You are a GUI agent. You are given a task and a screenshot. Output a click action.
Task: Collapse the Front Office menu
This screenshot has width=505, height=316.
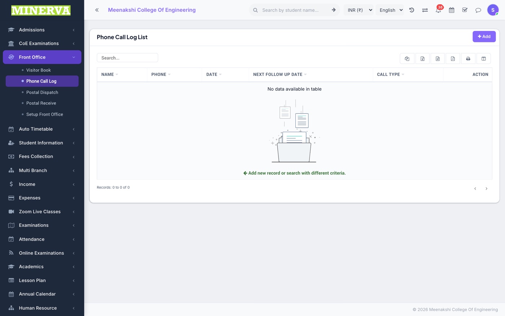(42, 57)
